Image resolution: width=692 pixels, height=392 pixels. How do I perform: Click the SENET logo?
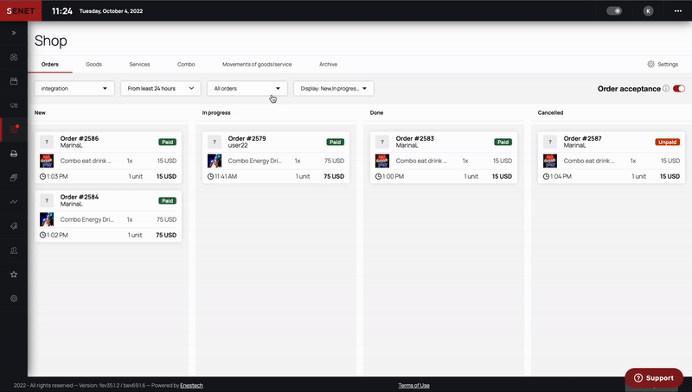click(21, 10)
